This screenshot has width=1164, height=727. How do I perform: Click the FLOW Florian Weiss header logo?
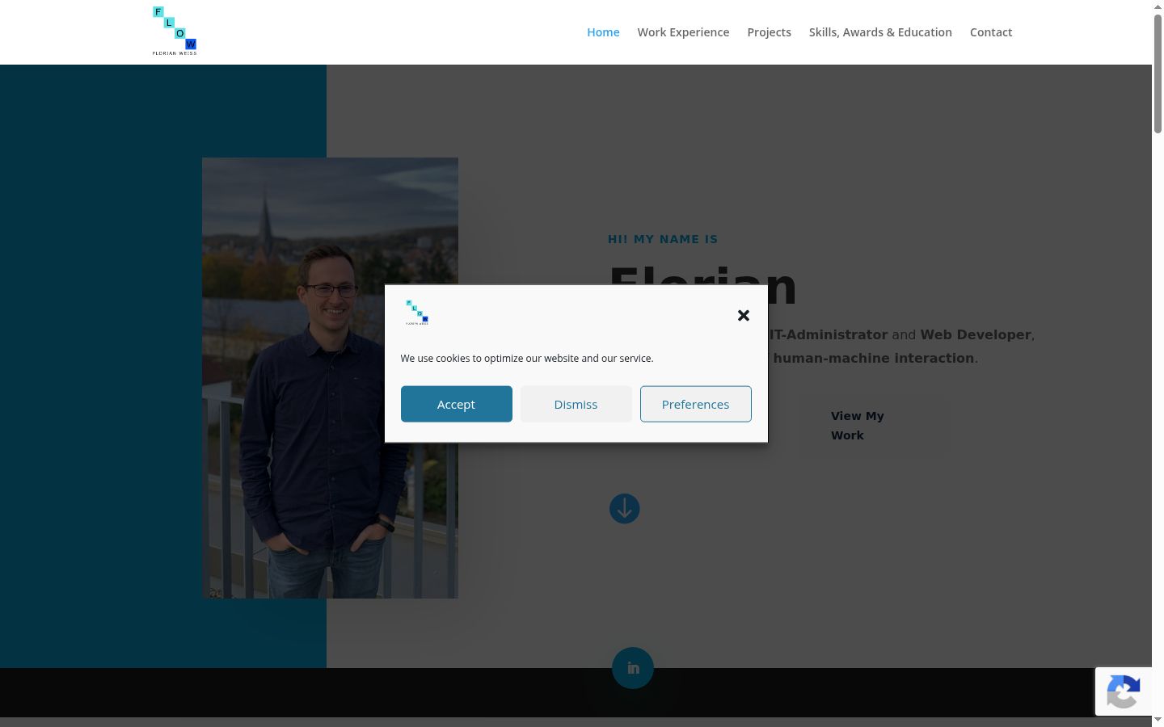(x=175, y=32)
